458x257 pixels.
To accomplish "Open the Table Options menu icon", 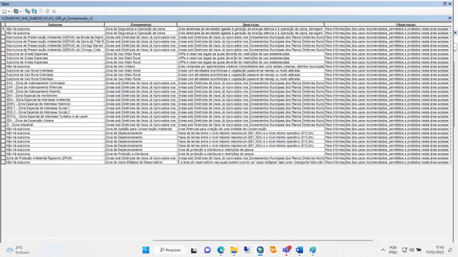I will tap(4, 12).
